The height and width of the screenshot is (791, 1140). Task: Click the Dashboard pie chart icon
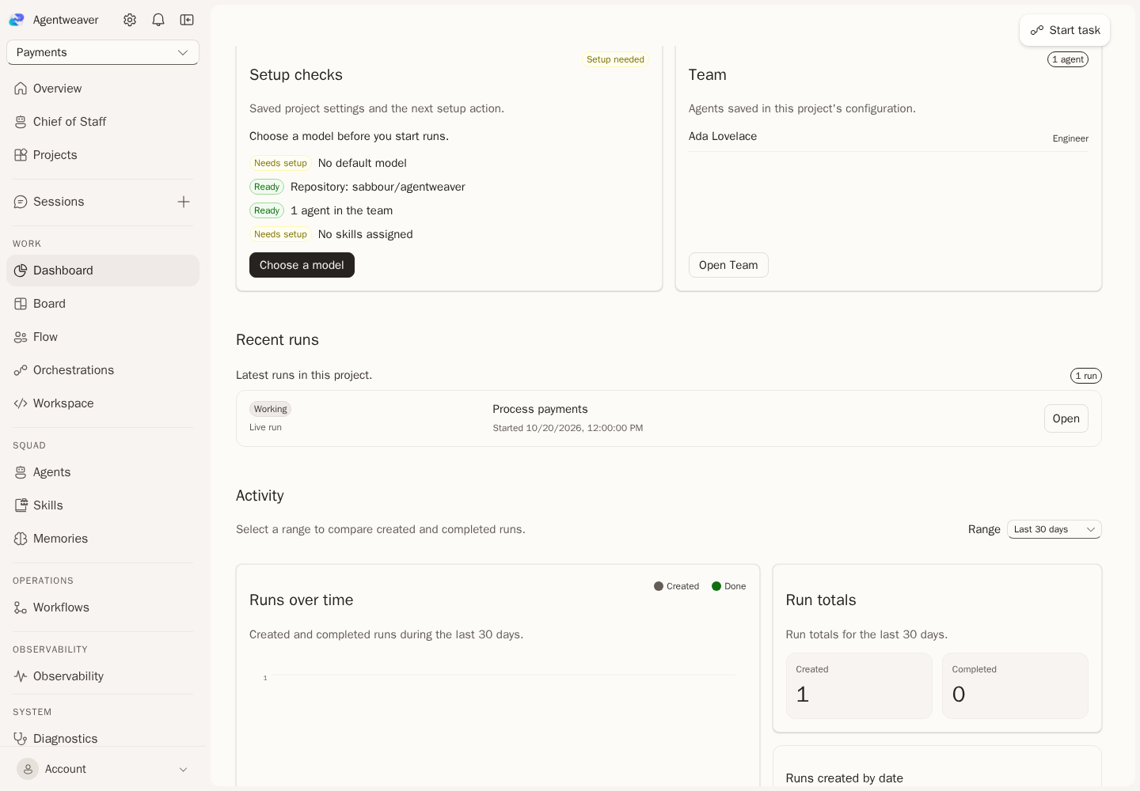(x=21, y=271)
